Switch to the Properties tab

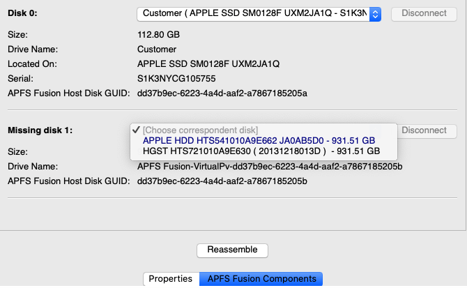[171, 279]
